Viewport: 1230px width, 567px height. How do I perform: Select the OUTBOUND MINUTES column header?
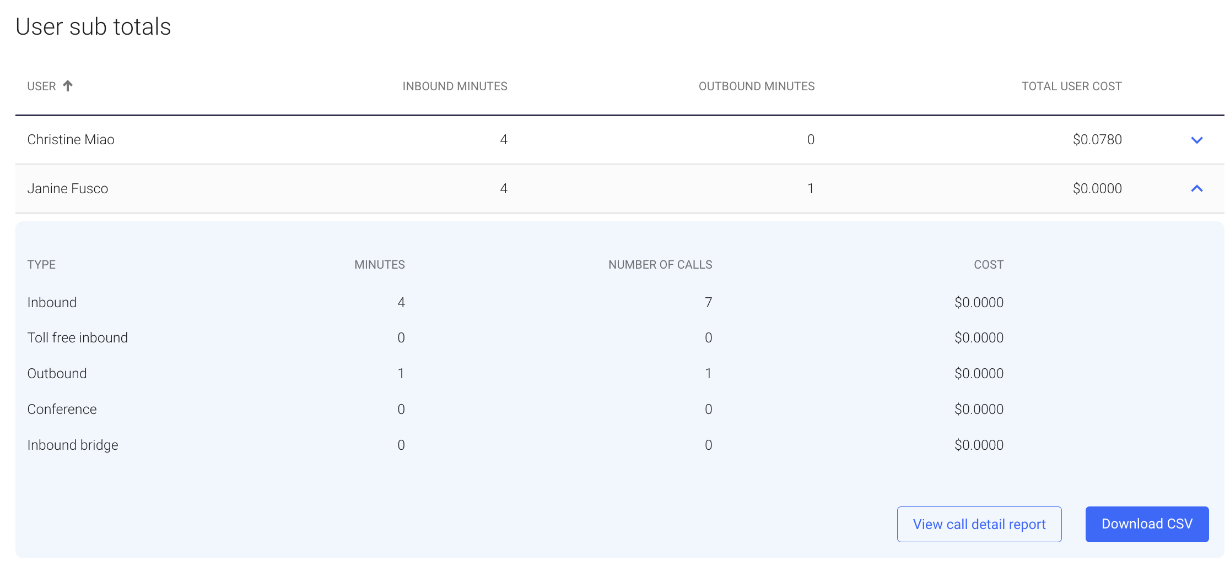click(757, 86)
